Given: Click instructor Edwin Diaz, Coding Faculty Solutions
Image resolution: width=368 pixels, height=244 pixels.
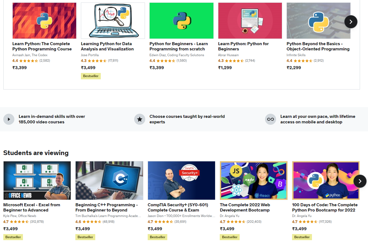Looking at the screenshot, I should 177,55.
